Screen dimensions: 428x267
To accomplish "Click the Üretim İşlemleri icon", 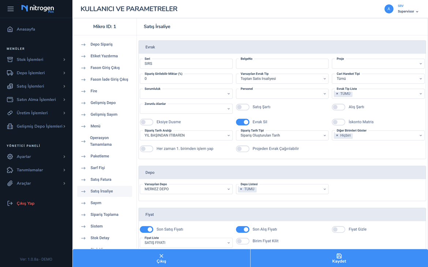I will click(10, 113).
